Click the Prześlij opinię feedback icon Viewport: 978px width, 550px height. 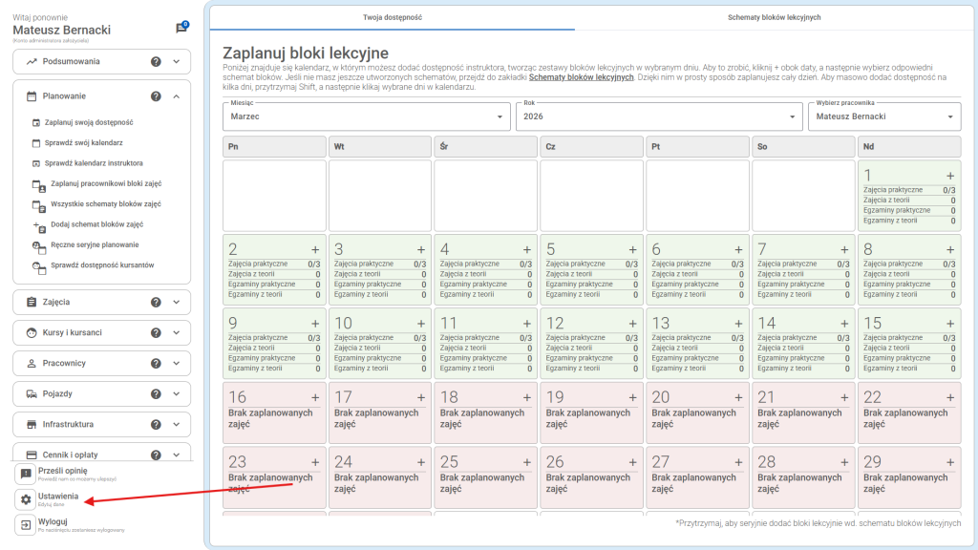pos(27,474)
